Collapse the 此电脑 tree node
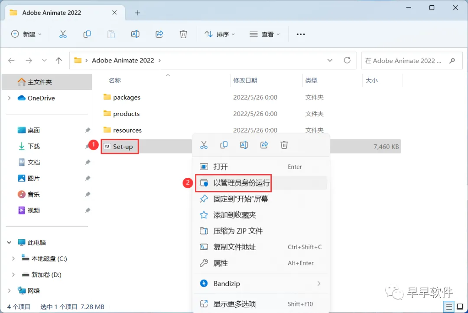This screenshot has height=313, width=468. pyautogui.click(x=9, y=242)
